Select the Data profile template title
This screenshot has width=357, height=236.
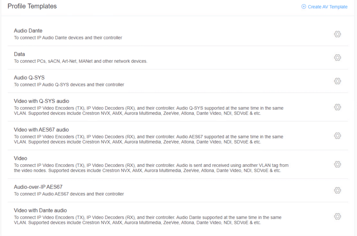(19, 54)
